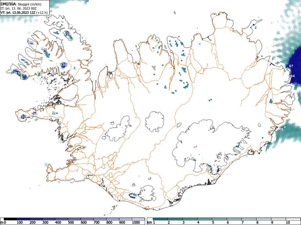Click the pale 8–9 km legend swatch
Image resolution: width=301 pixels, height=225 pixels.
(x=264, y=219)
